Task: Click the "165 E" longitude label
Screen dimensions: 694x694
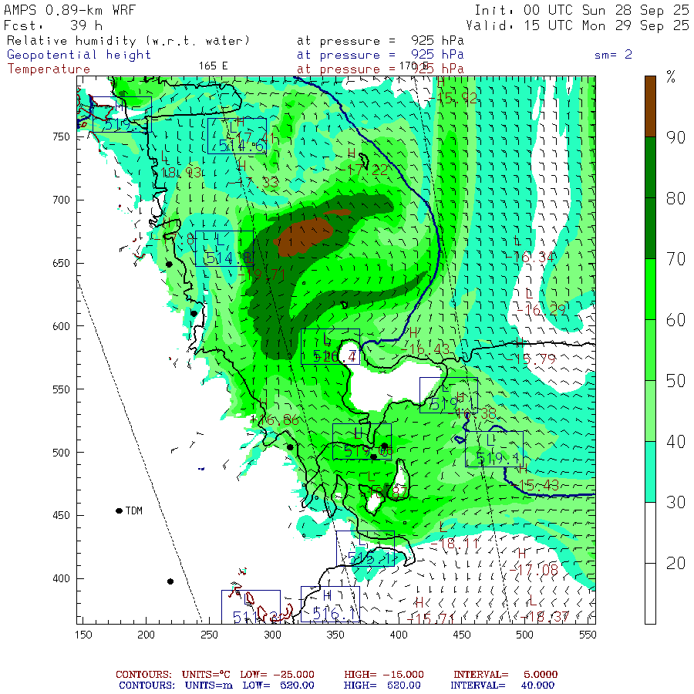Action: coord(213,66)
